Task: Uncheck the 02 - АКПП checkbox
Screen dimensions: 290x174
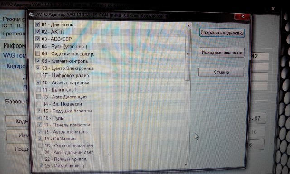Action: 38,31
